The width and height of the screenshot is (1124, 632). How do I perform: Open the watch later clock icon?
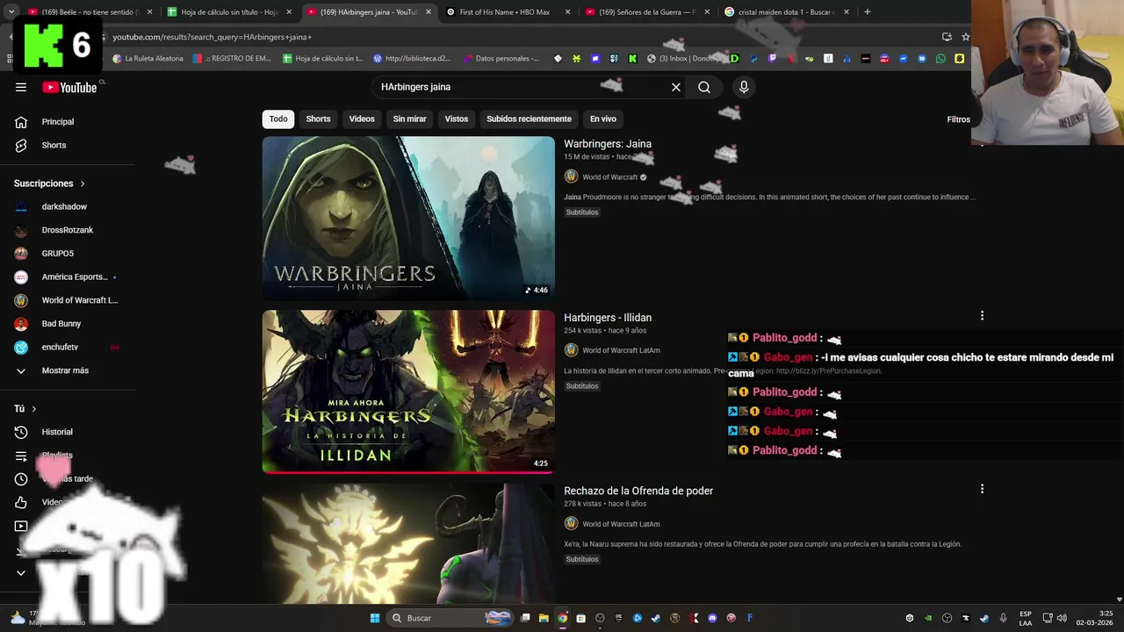click(21, 479)
